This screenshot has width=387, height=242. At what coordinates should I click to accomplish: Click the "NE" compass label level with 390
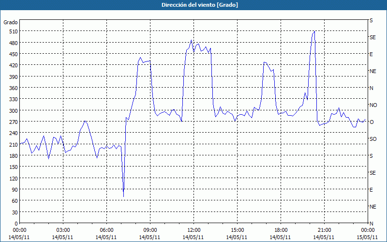point(372,71)
